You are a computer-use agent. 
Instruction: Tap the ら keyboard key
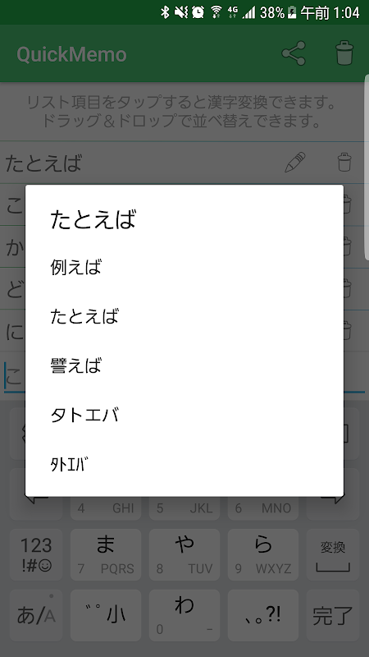point(263,554)
